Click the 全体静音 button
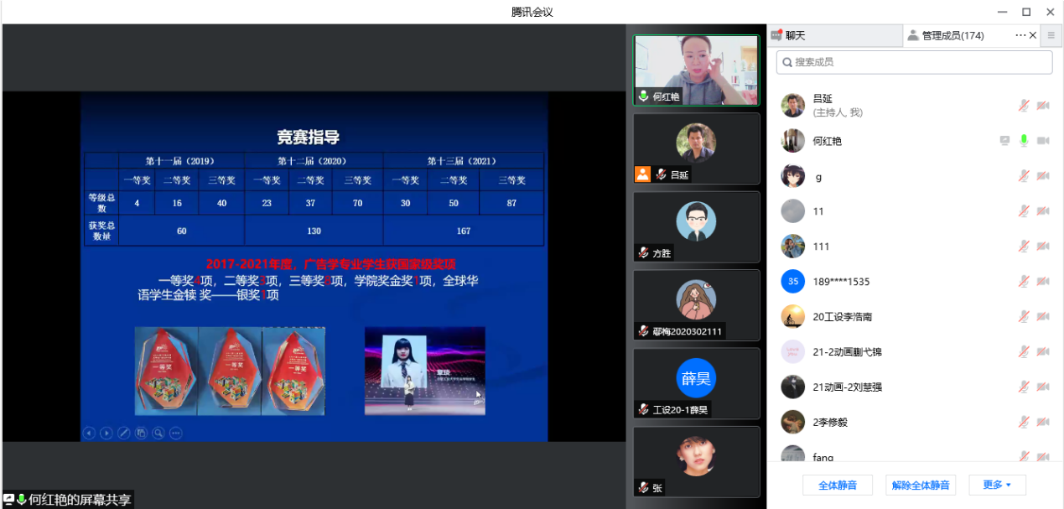Viewport: 1064px width, 509px height. point(837,485)
